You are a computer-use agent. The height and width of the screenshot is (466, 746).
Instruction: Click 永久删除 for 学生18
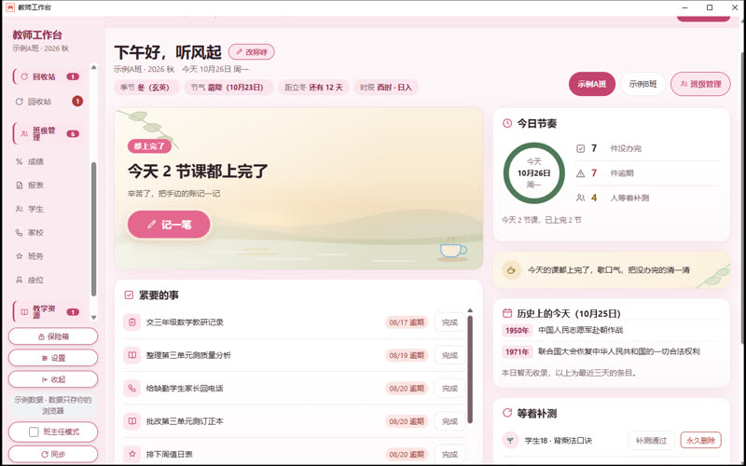(701, 440)
